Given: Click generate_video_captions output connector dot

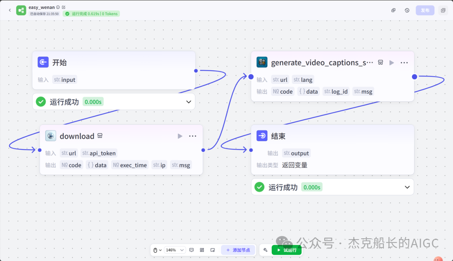Looking at the screenshot, I should coord(414,76).
